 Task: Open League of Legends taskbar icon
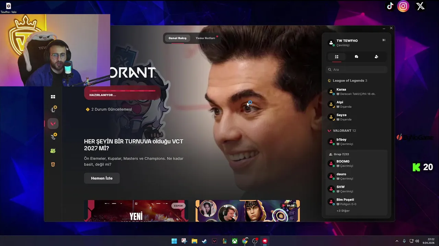pos(225,241)
